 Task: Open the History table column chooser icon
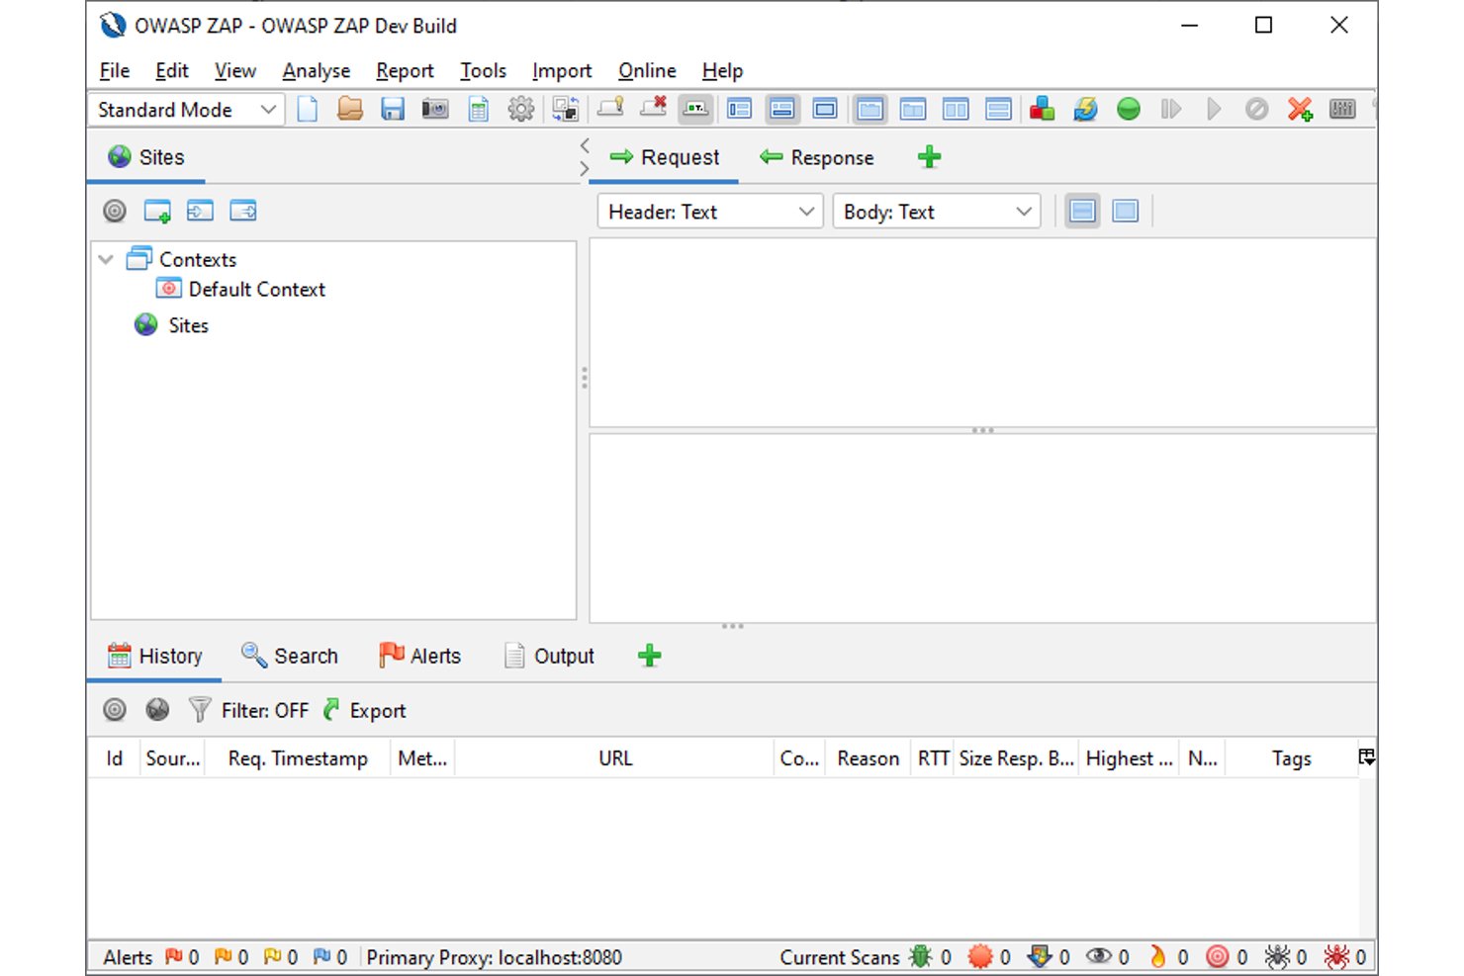pyautogui.click(x=1366, y=757)
